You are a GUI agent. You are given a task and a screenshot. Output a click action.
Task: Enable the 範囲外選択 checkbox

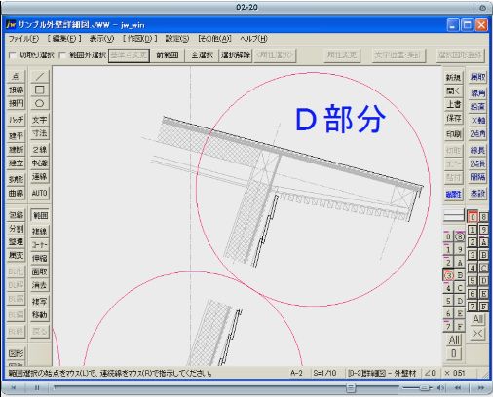pyautogui.click(x=62, y=55)
